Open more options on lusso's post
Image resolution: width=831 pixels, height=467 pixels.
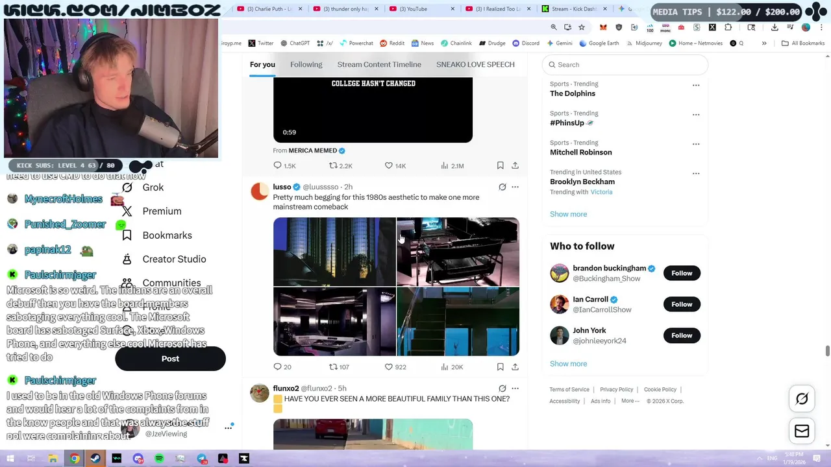[515, 187]
